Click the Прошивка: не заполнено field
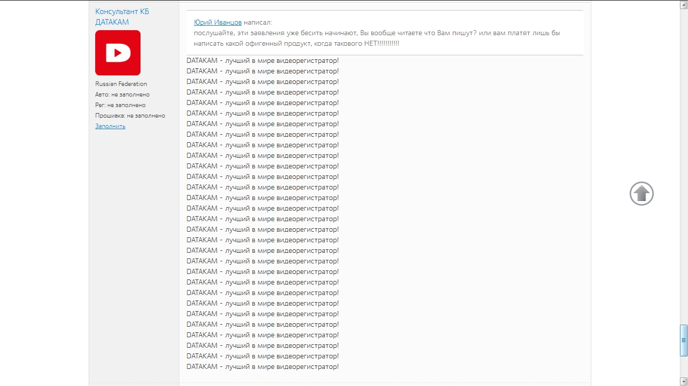688x386 pixels. click(x=130, y=116)
